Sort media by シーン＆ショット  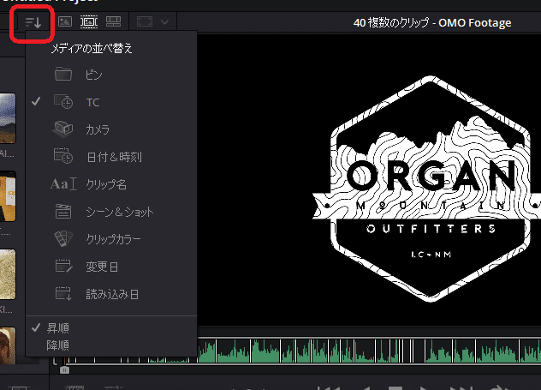[x=111, y=212]
